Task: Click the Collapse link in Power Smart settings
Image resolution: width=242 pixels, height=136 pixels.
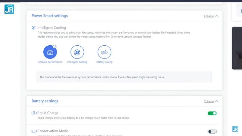Action: tap(209, 16)
